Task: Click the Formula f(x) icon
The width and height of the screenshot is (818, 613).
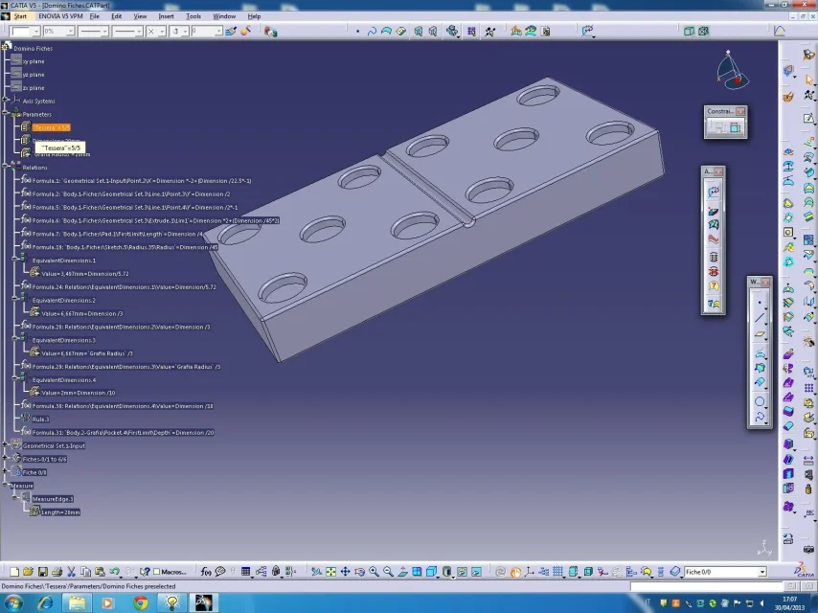Action: pyautogui.click(x=206, y=572)
